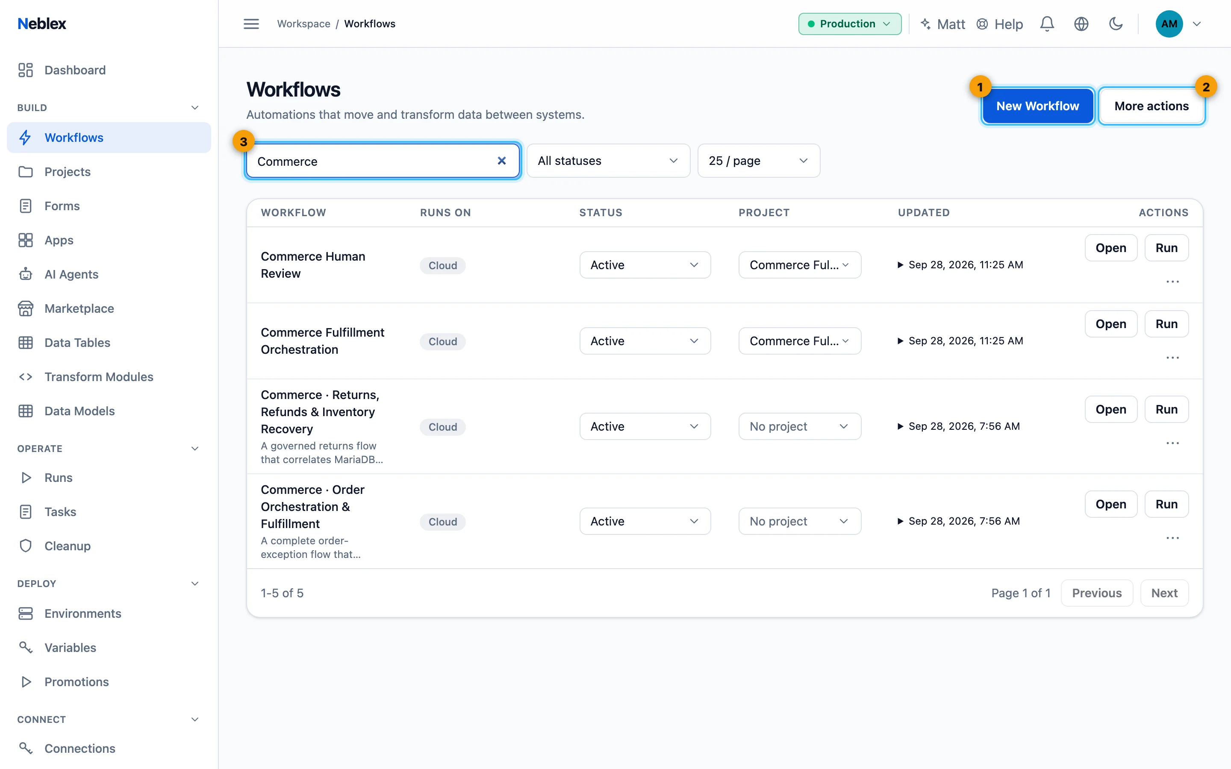Screen dimensions: 1231x769
Task: Click the Marketplace storefront icon
Action: point(26,308)
